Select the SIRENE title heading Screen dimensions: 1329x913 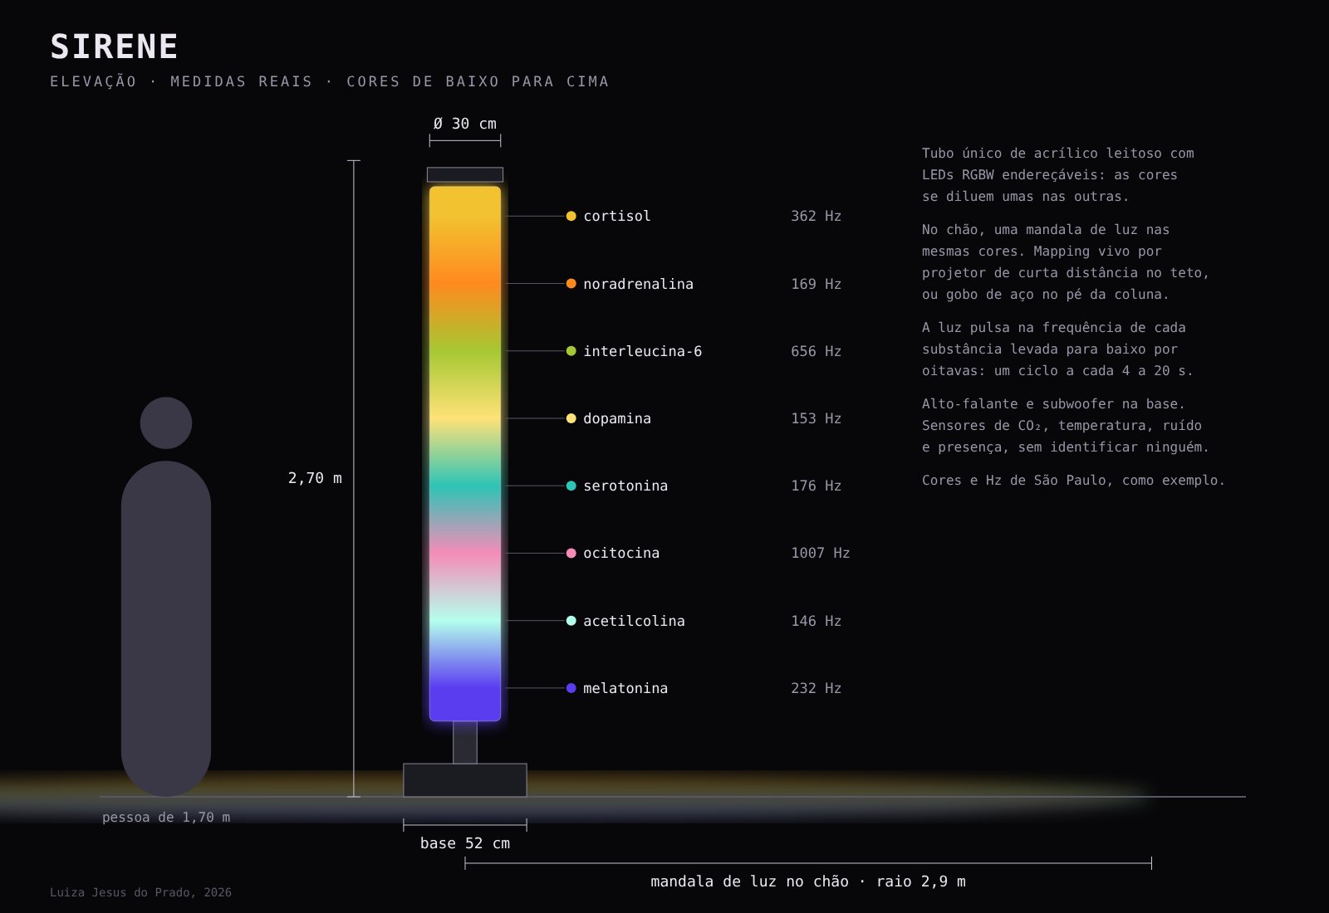tap(114, 46)
